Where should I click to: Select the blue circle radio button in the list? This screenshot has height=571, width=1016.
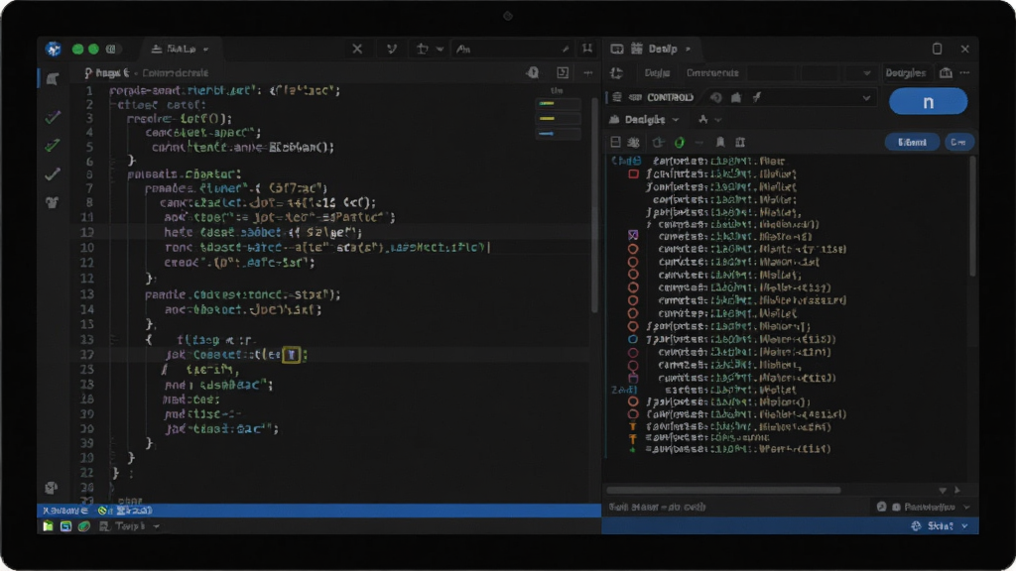coord(633,339)
